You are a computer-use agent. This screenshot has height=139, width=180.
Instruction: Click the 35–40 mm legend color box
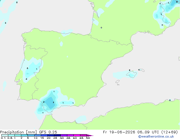[x=70, y=135]
